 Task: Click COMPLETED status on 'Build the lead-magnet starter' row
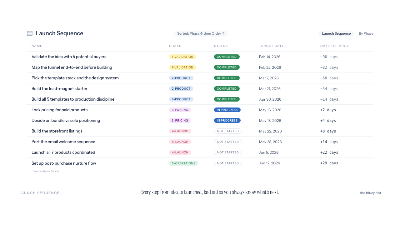coord(227,89)
